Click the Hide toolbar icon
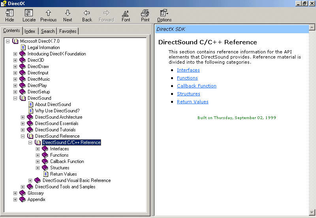Viewport: 316px width, 218px height. [9, 15]
